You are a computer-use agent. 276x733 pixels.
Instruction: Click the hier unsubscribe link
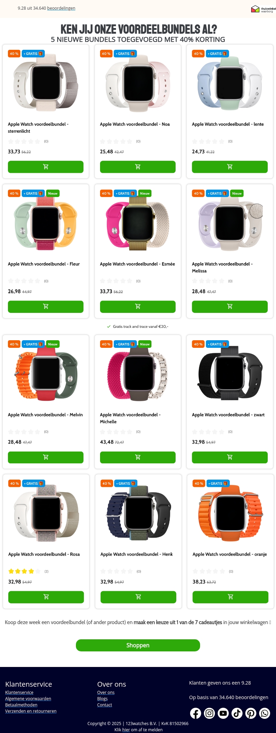(x=126, y=730)
